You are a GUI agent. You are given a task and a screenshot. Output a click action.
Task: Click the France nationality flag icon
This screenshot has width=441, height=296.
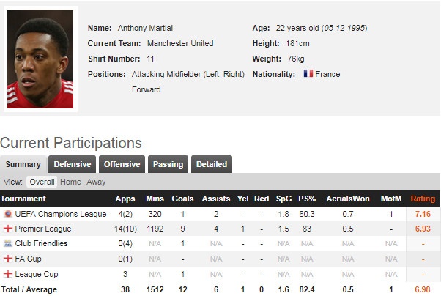coord(308,74)
